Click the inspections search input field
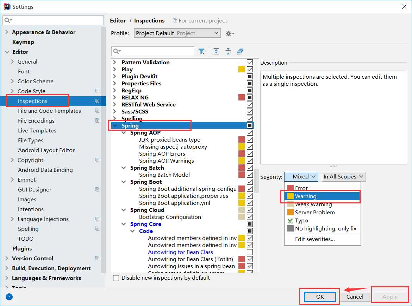 153,51
